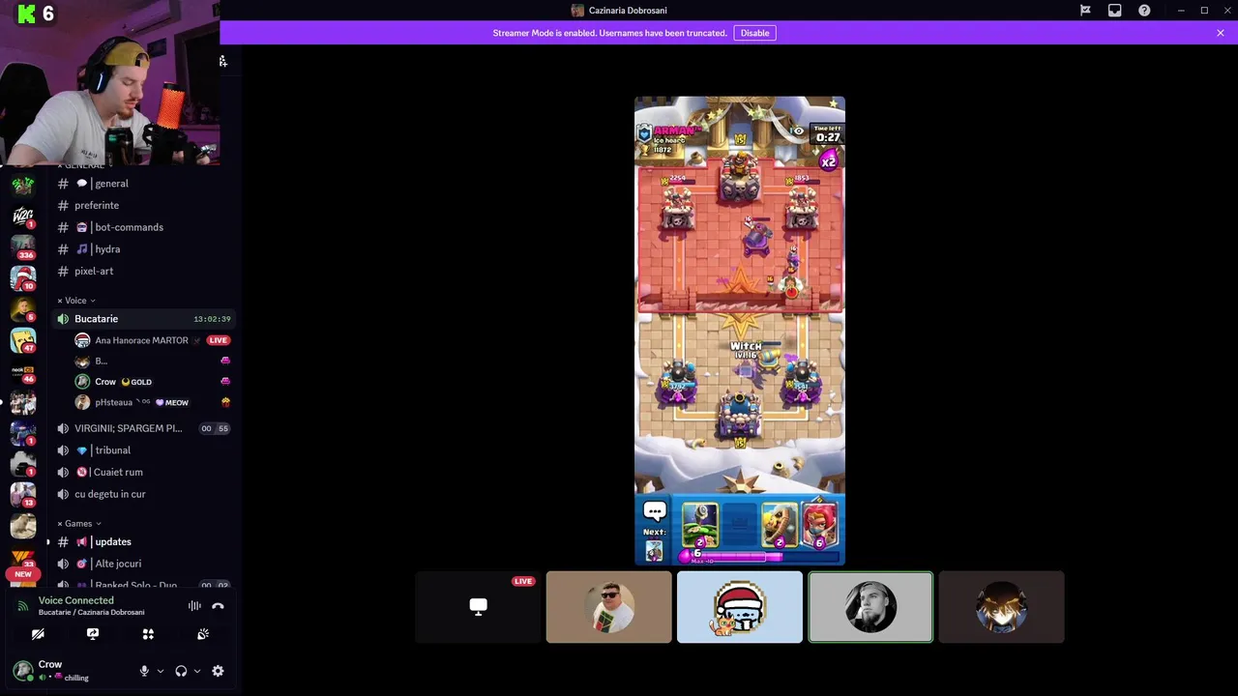Join the tribunal voice channel
Viewport: 1238px width, 696px height.
(142, 450)
